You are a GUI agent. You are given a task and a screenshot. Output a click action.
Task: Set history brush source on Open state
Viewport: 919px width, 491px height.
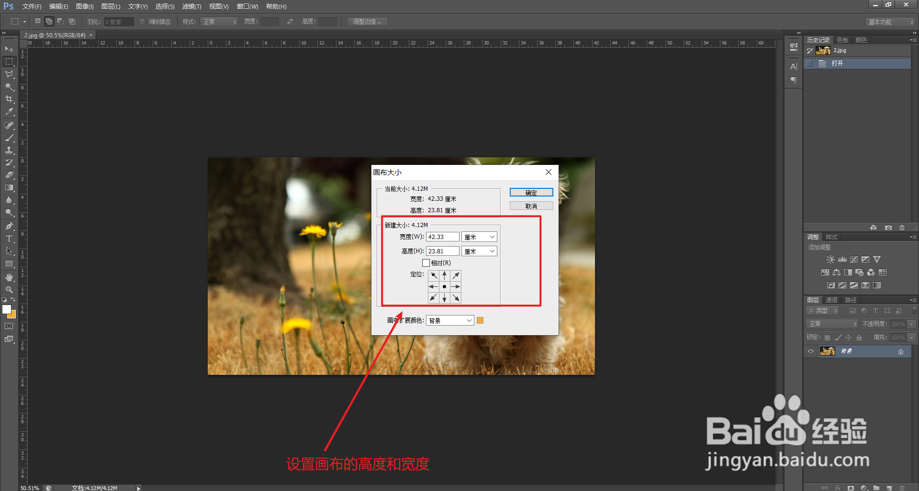[809, 63]
